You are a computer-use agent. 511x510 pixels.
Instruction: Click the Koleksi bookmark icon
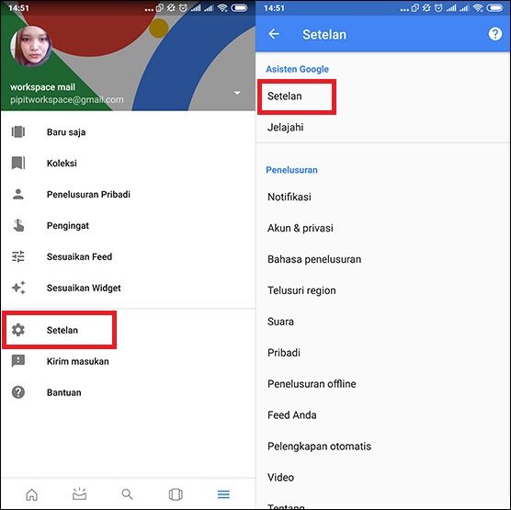point(18,163)
